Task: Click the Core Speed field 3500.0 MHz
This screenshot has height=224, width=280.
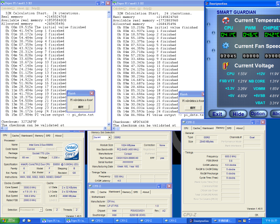Action: 30,187
